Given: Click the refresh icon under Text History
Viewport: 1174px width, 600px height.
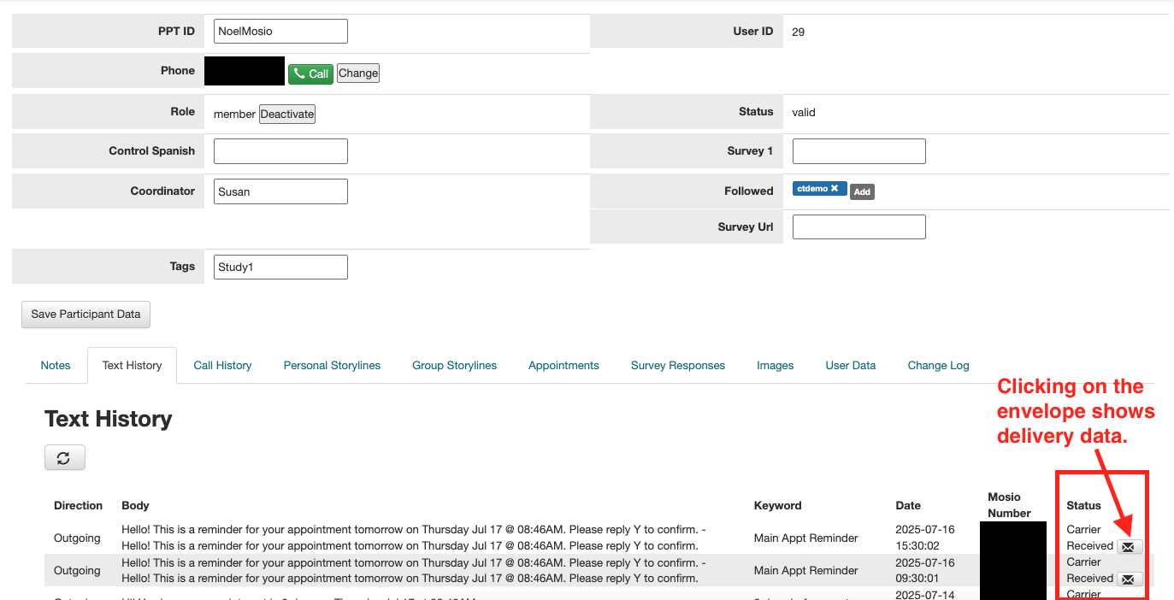Looking at the screenshot, I should tap(64, 458).
